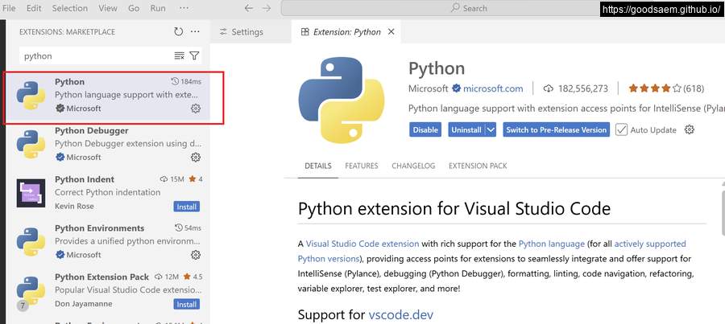Image resolution: width=725 pixels, height=324 pixels.
Task: Refresh the Extensions Marketplace list
Action: click(x=178, y=32)
